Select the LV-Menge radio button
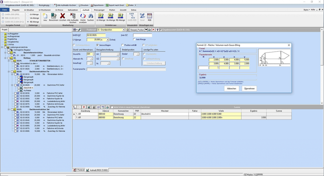Image resolution: width=324 pixels, height=176 pixels. pyautogui.click(x=28, y=14)
